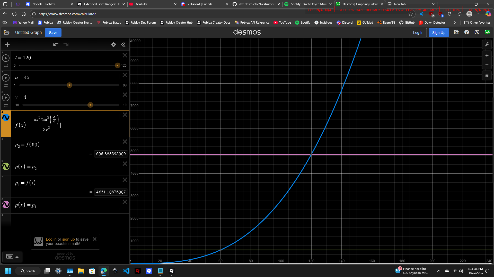Open the graph settings wrench panel
Image resolution: width=494 pixels, height=277 pixels.
(487, 44)
